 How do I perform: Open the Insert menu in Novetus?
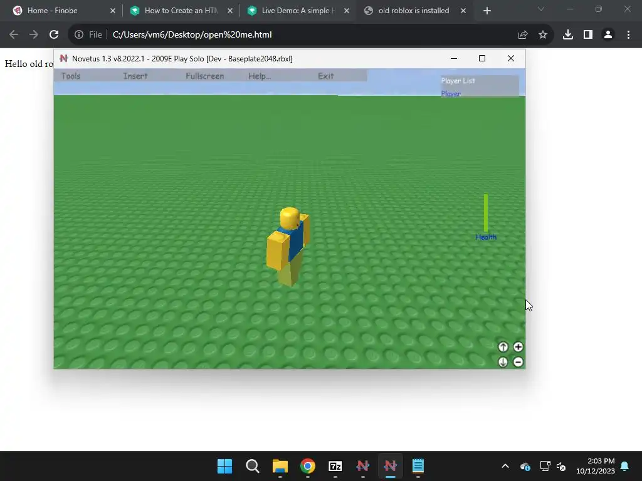(x=135, y=76)
